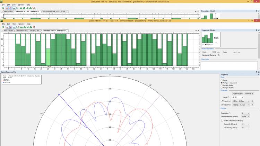Click the Add Frequency button
The height and width of the screenshot is (146, 260).
[238, 94]
